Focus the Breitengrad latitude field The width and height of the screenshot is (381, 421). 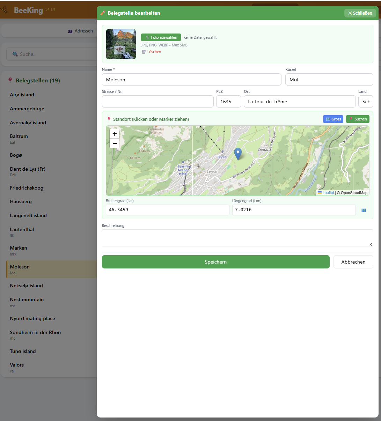(x=168, y=210)
